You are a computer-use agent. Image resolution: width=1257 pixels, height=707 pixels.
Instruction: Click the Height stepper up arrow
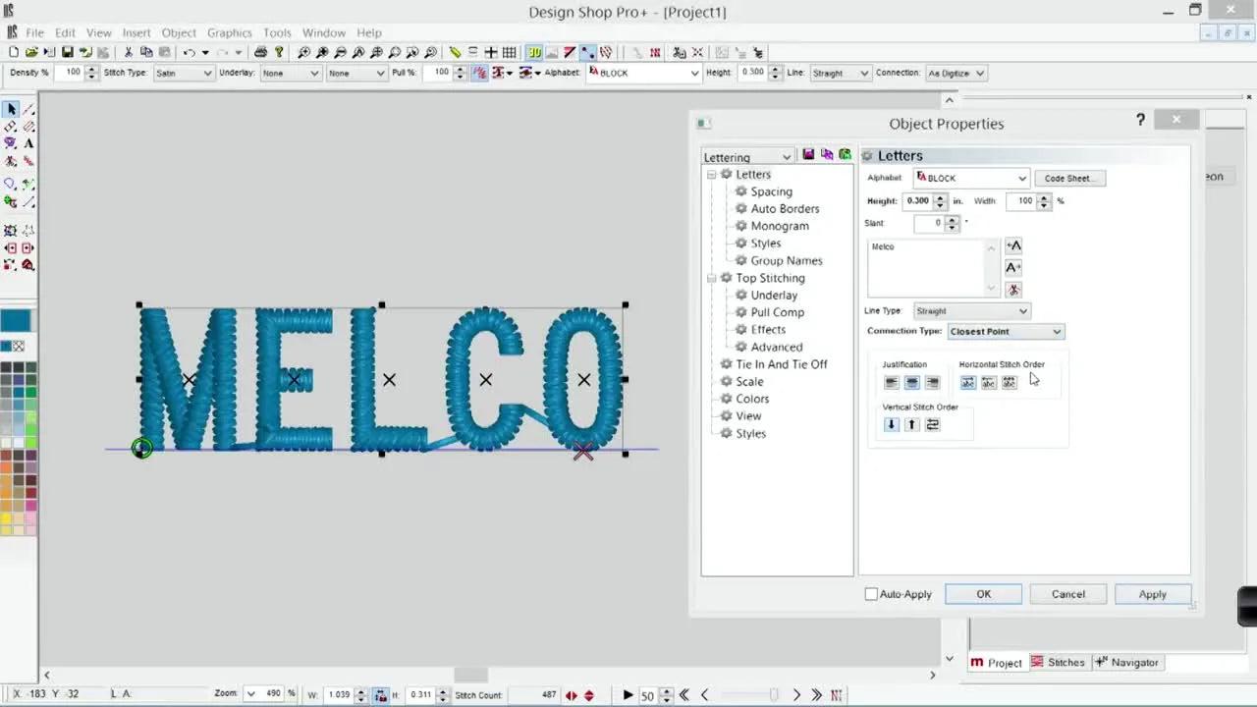pos(940,196)
